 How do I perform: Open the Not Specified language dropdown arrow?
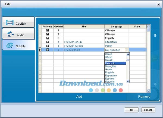pos(127,50)
